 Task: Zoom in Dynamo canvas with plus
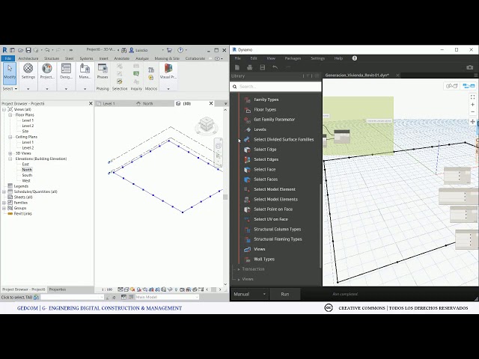coord(472,105)
